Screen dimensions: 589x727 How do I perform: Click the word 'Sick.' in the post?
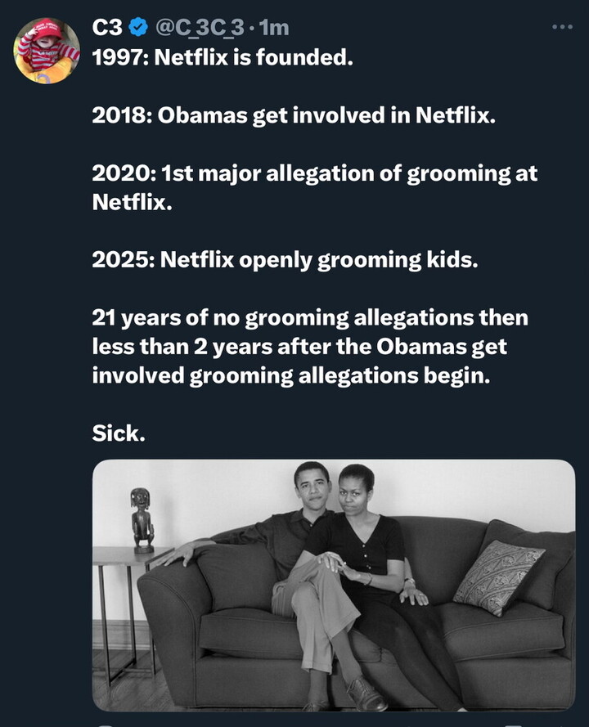click(119, 433)
